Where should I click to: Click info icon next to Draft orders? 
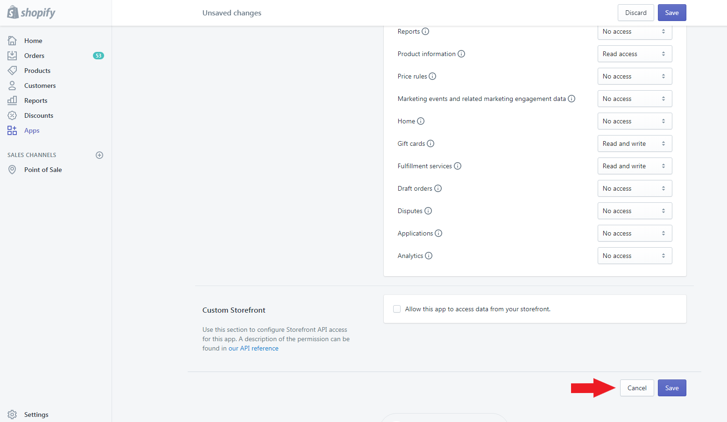(x=438, y=188)
